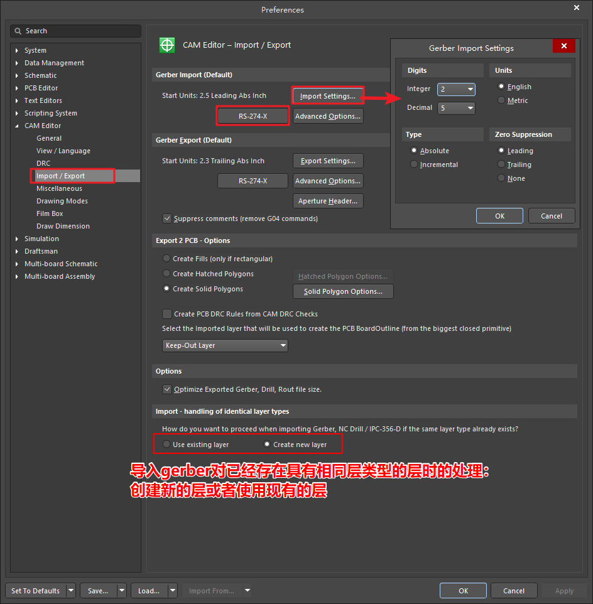Close the Gerber Import Settings dialog
The height and width of the screenshot is (604, 593).
tap(563, 46)
